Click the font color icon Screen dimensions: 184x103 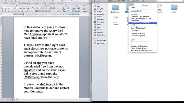pos(22,11)
